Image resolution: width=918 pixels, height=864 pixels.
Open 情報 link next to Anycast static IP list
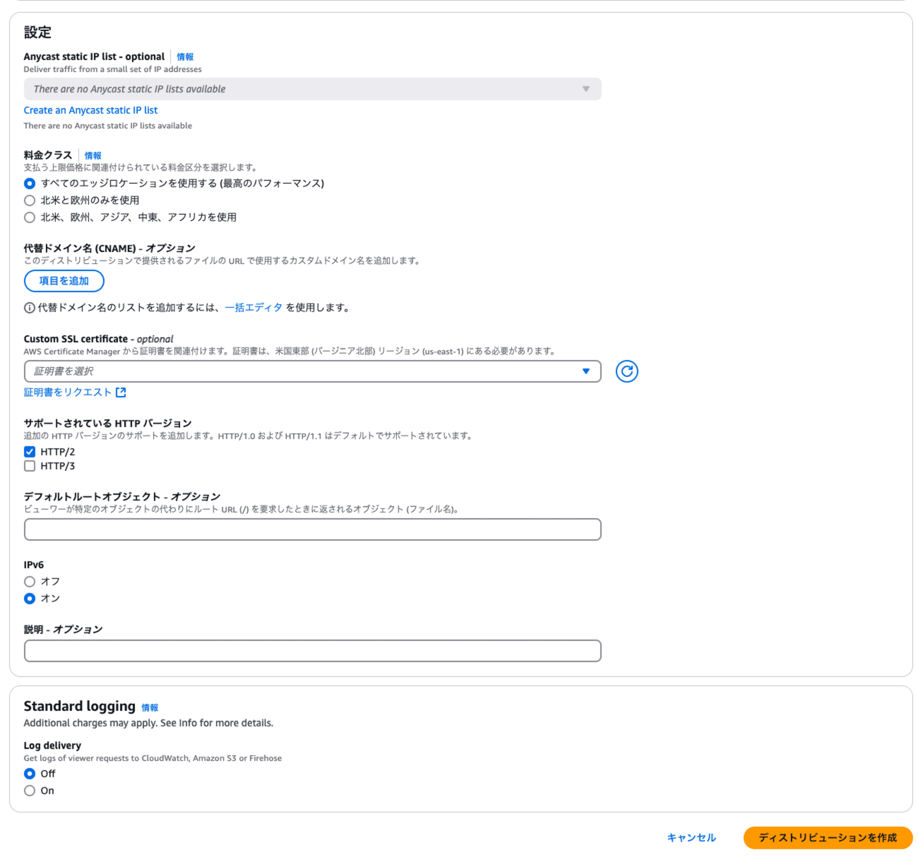tap(185, 57)
